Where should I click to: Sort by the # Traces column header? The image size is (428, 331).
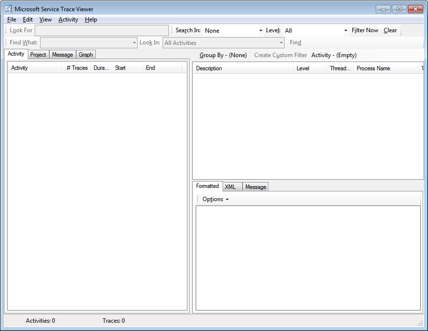[76, 68]
